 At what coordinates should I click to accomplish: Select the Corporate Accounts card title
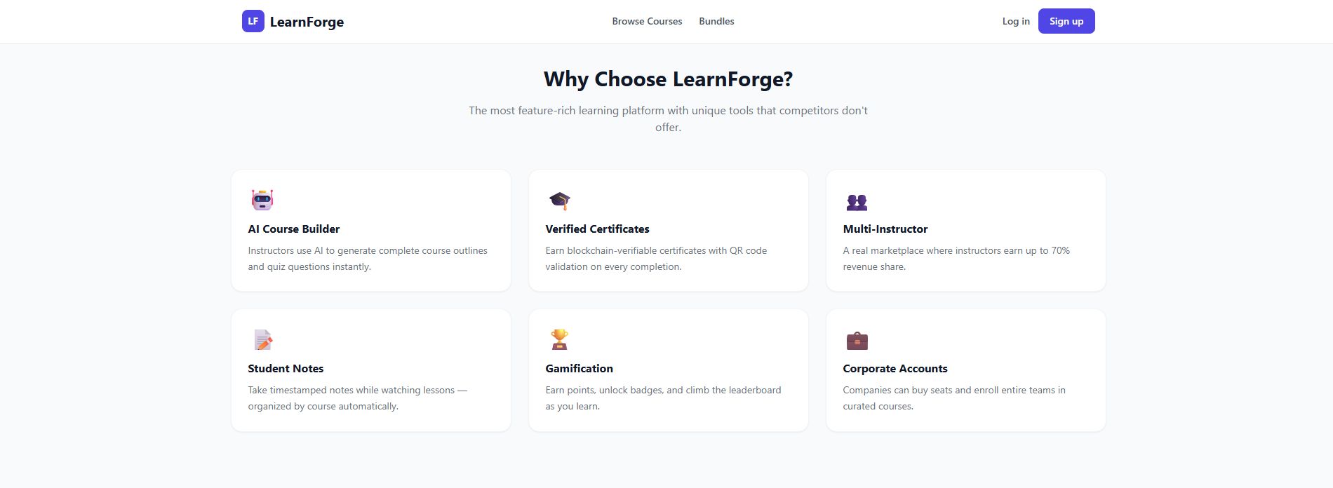coord(895,368)
